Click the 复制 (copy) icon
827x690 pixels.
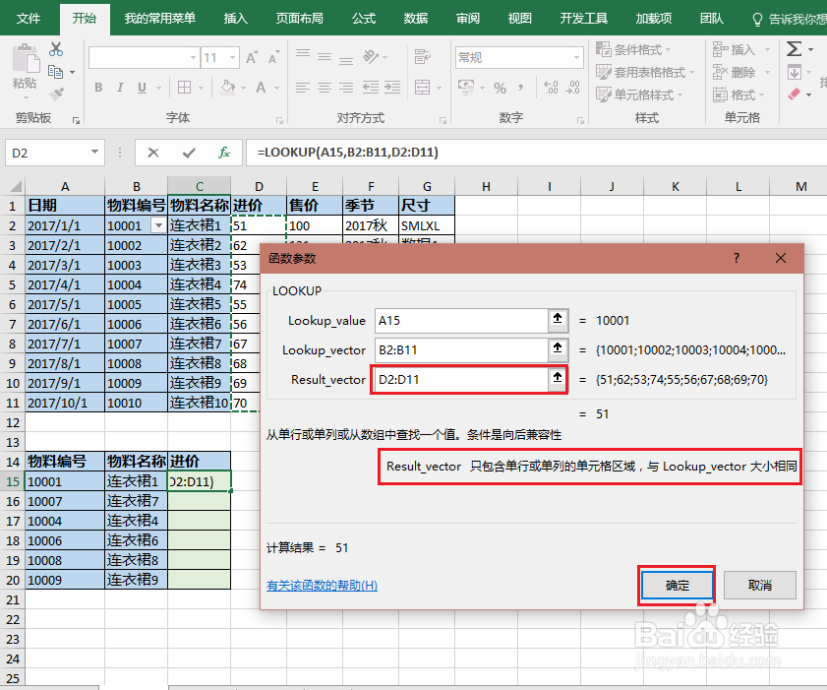point(55,70)
